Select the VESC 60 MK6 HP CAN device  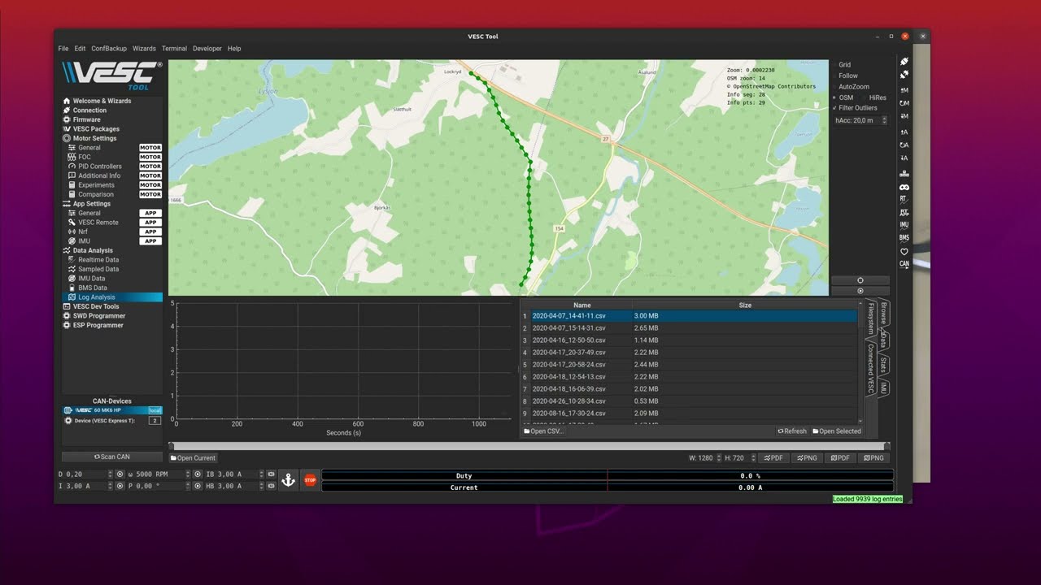click(x=113, y=410)
